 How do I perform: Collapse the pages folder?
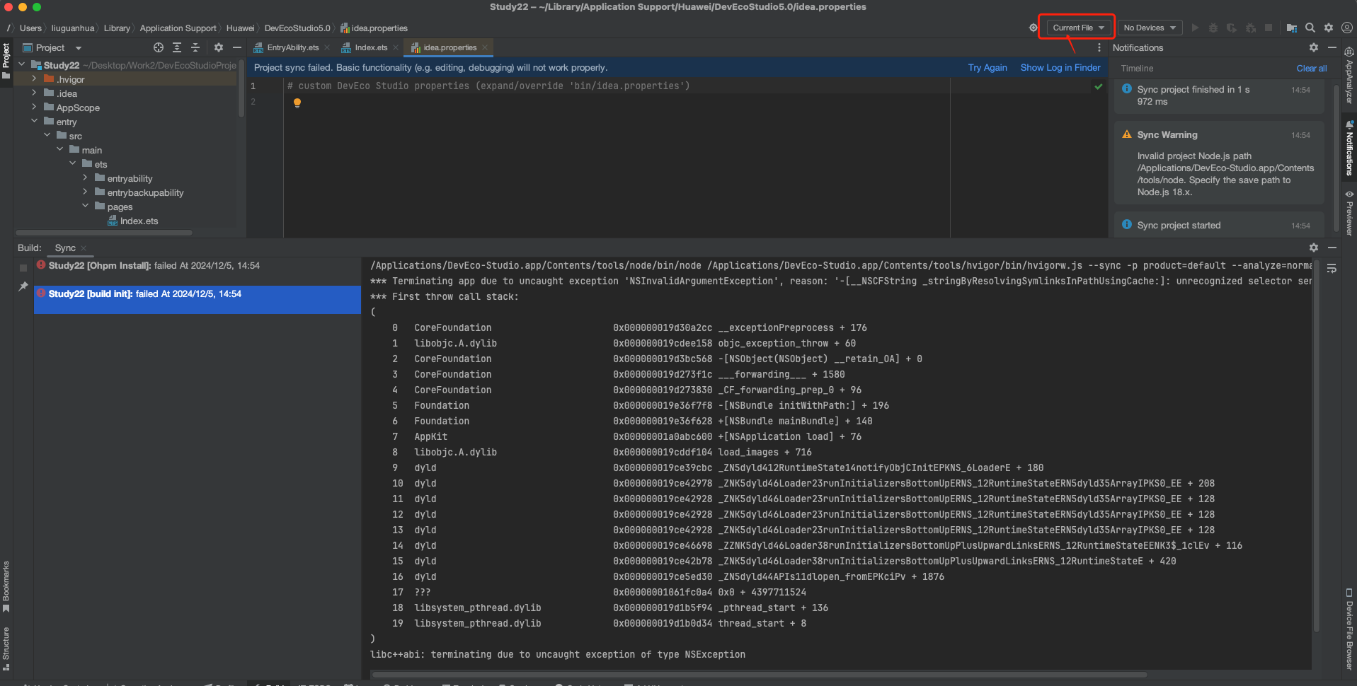click(85, 206)
